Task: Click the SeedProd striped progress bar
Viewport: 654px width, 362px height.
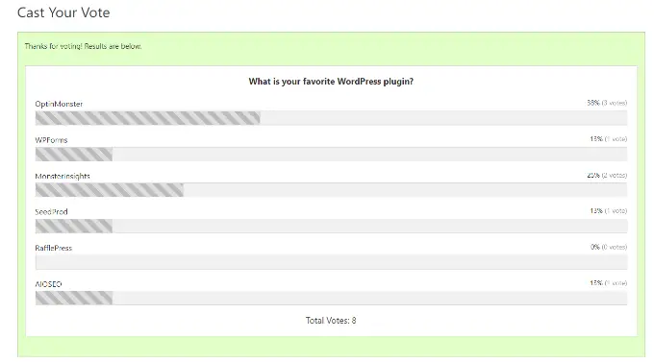Action: [74, 226]
